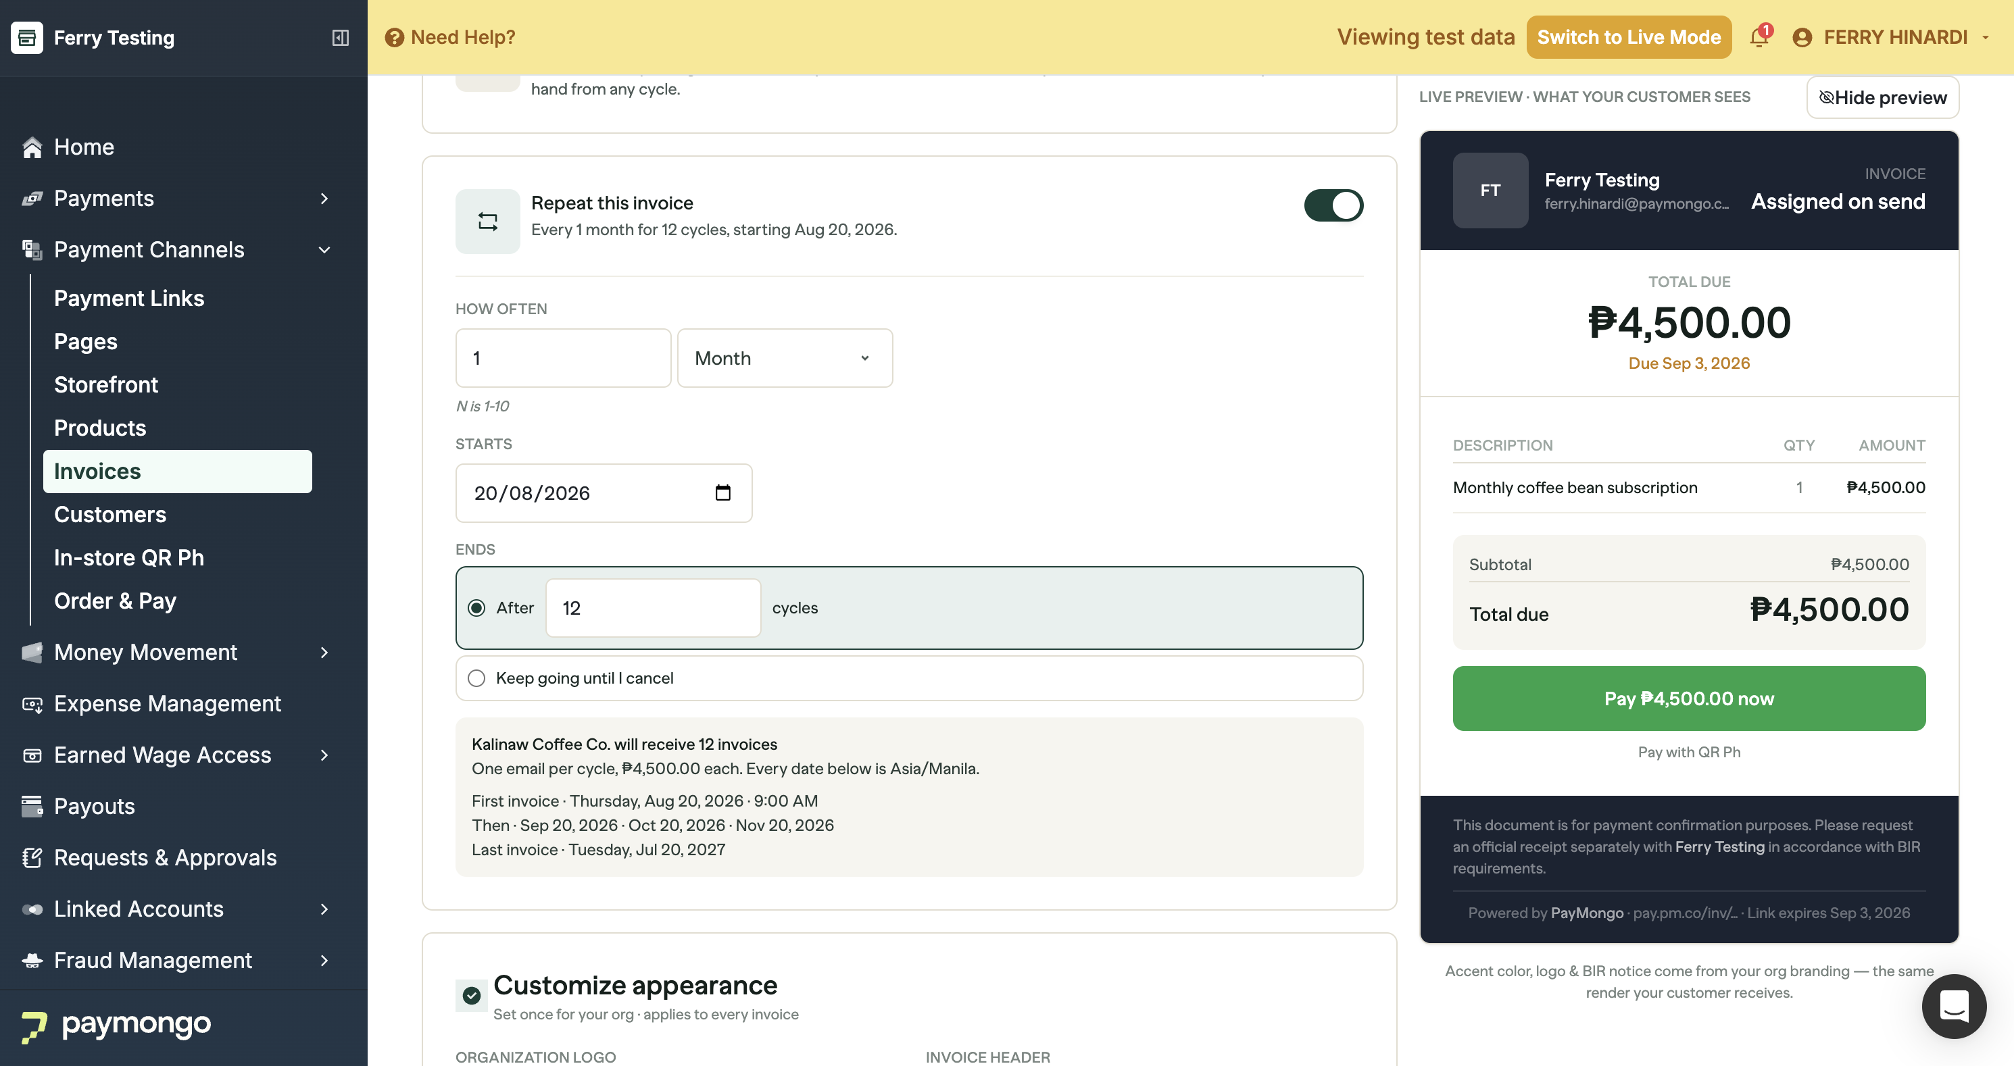2014x1066 pixels.
Task: Click the Payments sidebar icon
Action: tap(32, 199)
